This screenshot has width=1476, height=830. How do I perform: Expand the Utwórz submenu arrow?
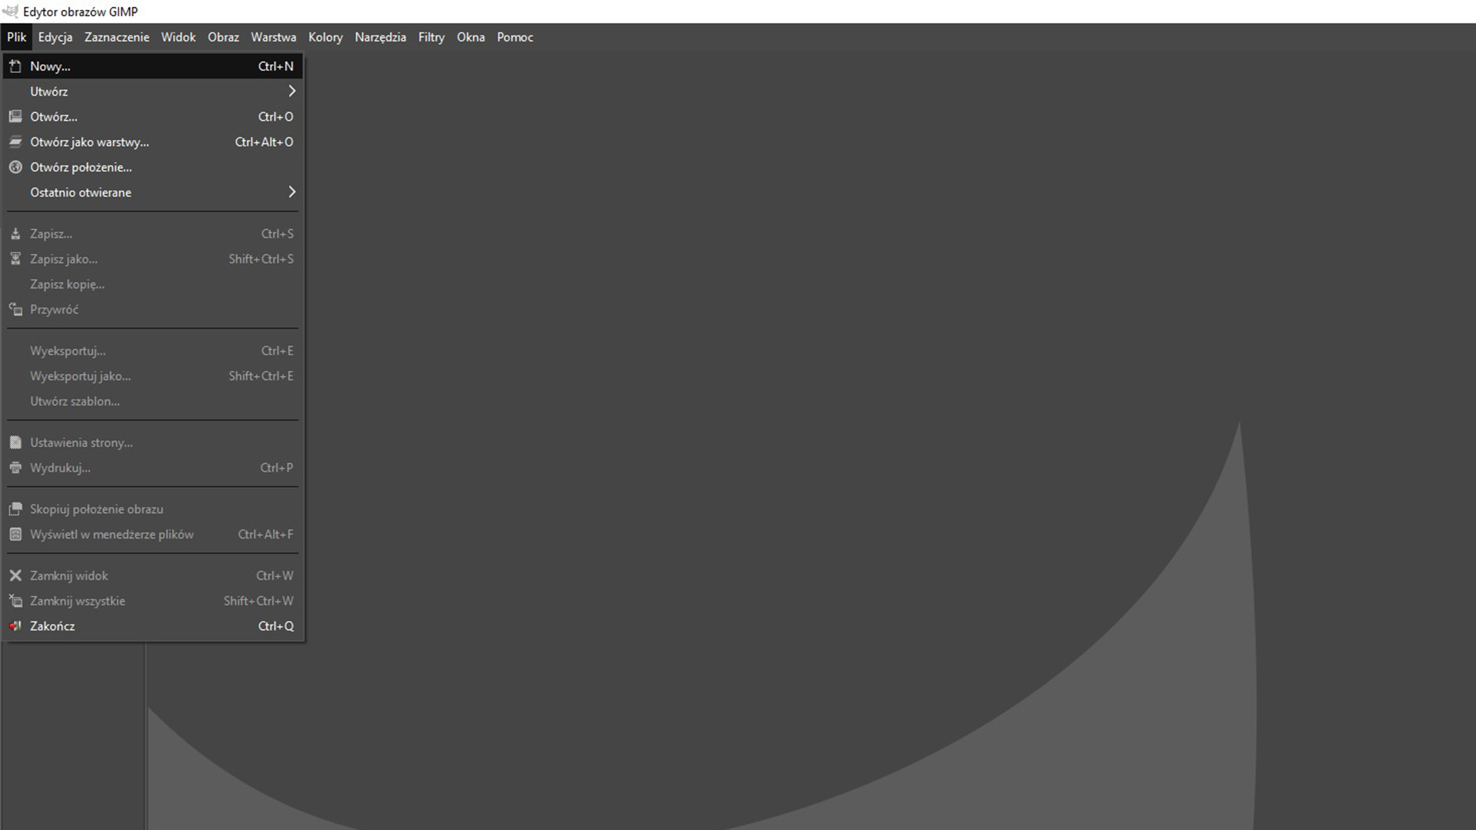[292, 92]
